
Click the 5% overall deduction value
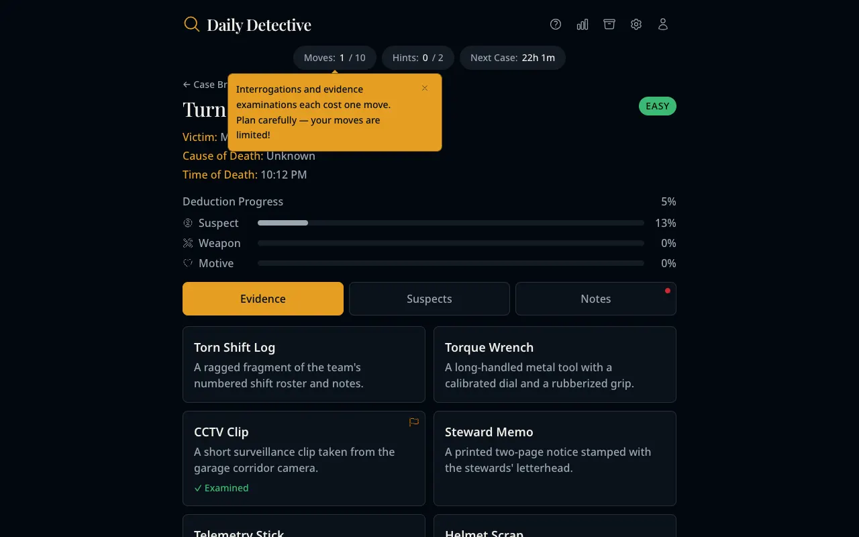pos(668,201)
